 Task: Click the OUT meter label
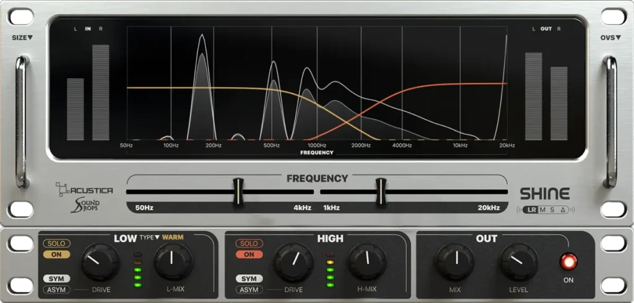click(x=546, y=29)
